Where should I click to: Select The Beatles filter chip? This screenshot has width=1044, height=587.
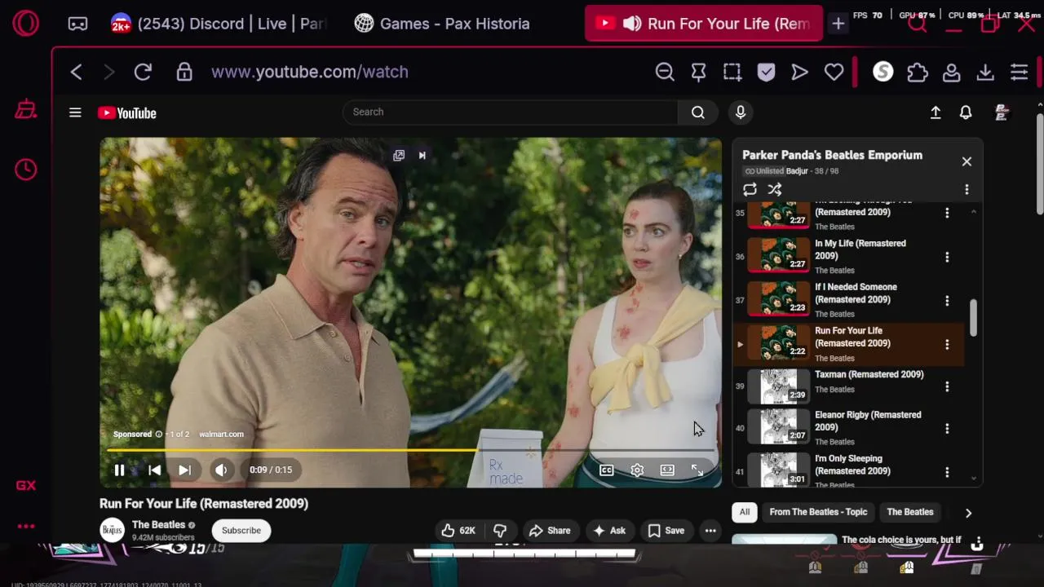(x=909, y=512)
